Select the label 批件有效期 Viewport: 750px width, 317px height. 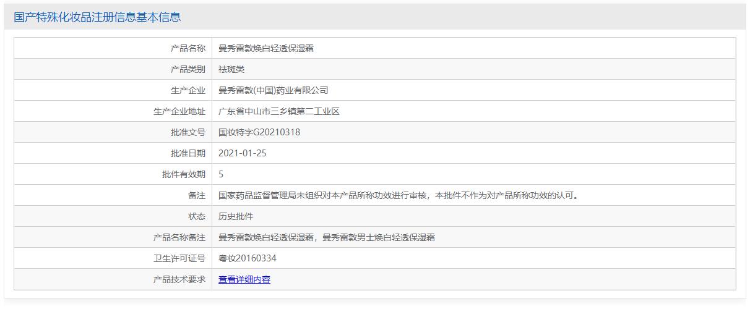click(184, 174)
